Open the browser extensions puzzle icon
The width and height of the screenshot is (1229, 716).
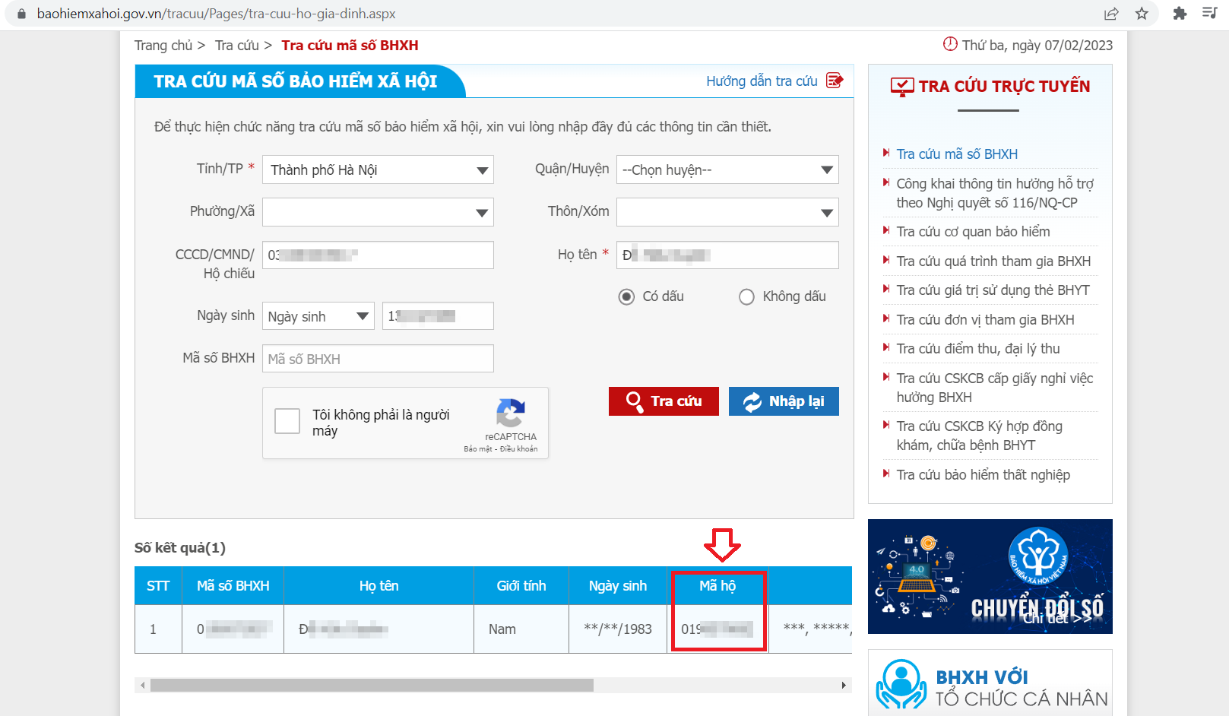point(1180,14)
